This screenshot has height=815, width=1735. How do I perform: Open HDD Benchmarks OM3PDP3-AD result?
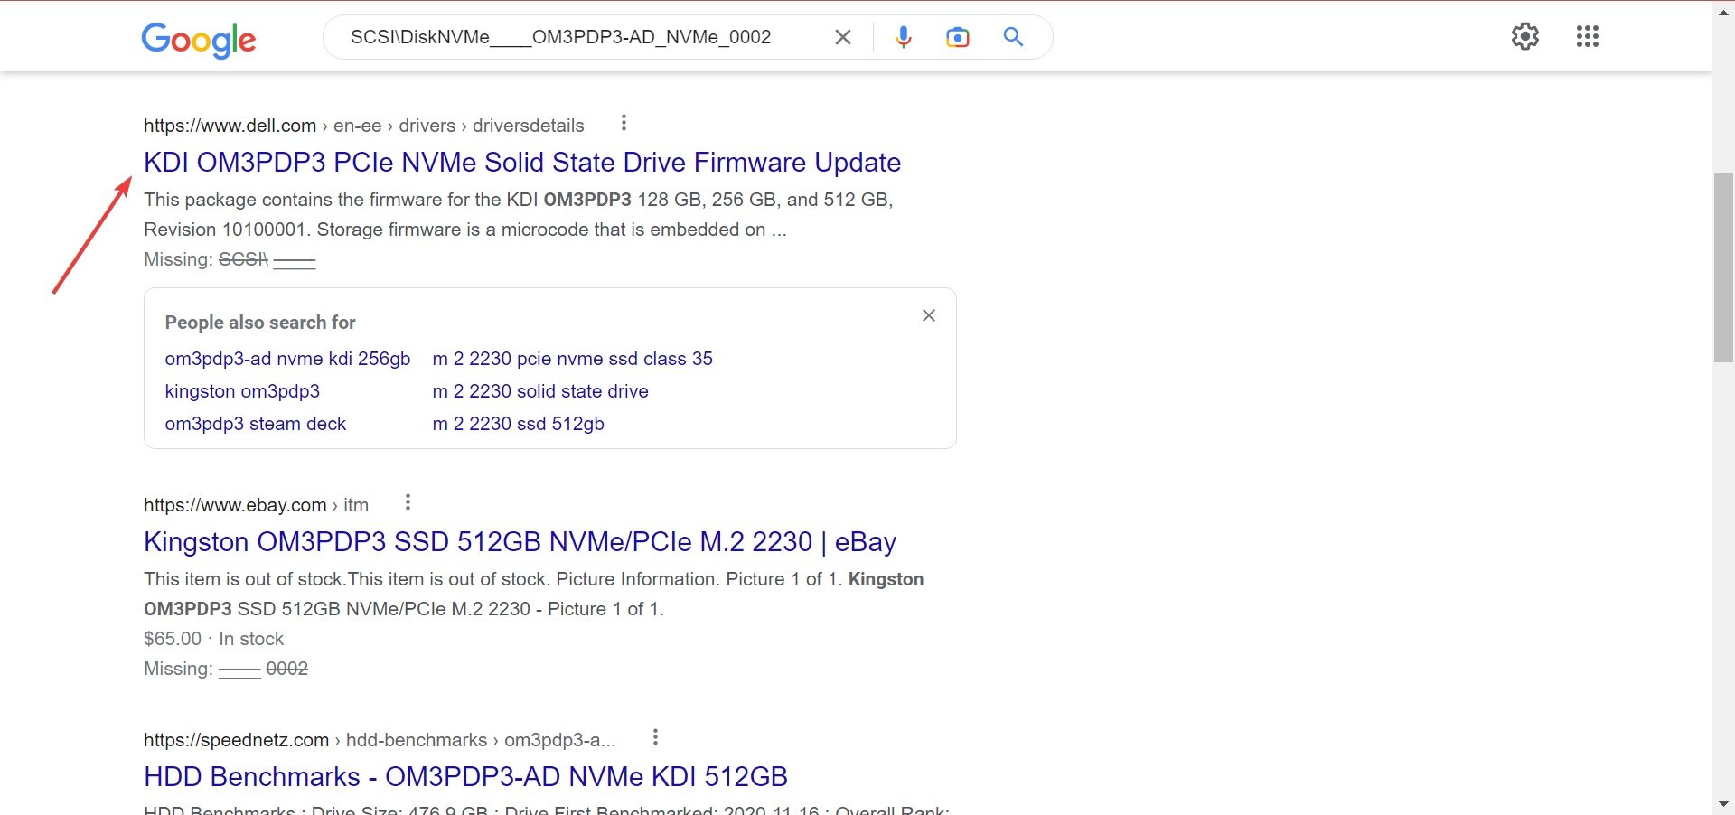point(465,777)
